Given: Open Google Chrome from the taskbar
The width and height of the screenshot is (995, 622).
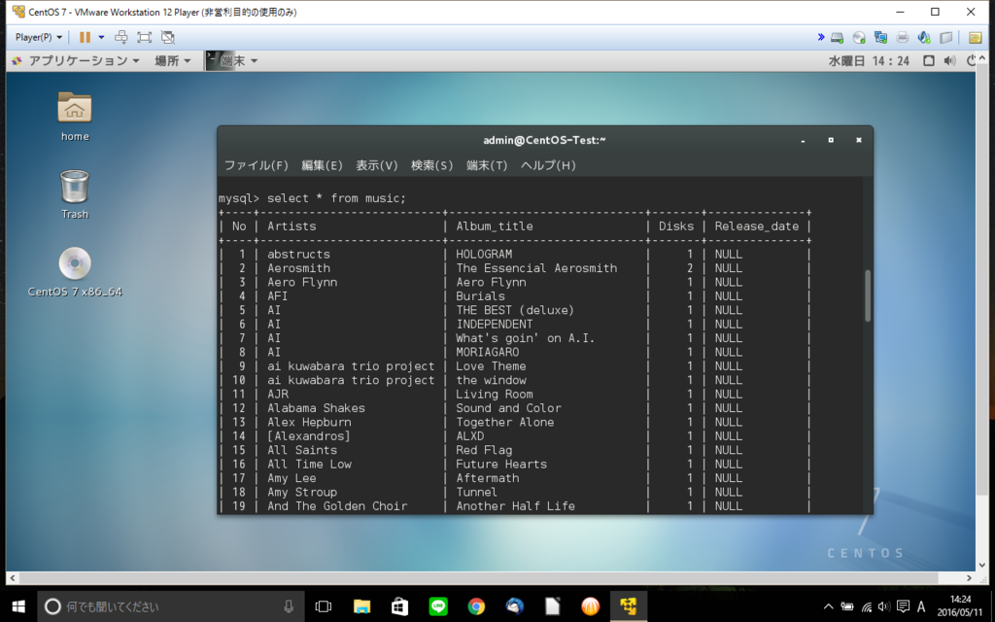Looking at the screenshot, I should click(476, 606).
